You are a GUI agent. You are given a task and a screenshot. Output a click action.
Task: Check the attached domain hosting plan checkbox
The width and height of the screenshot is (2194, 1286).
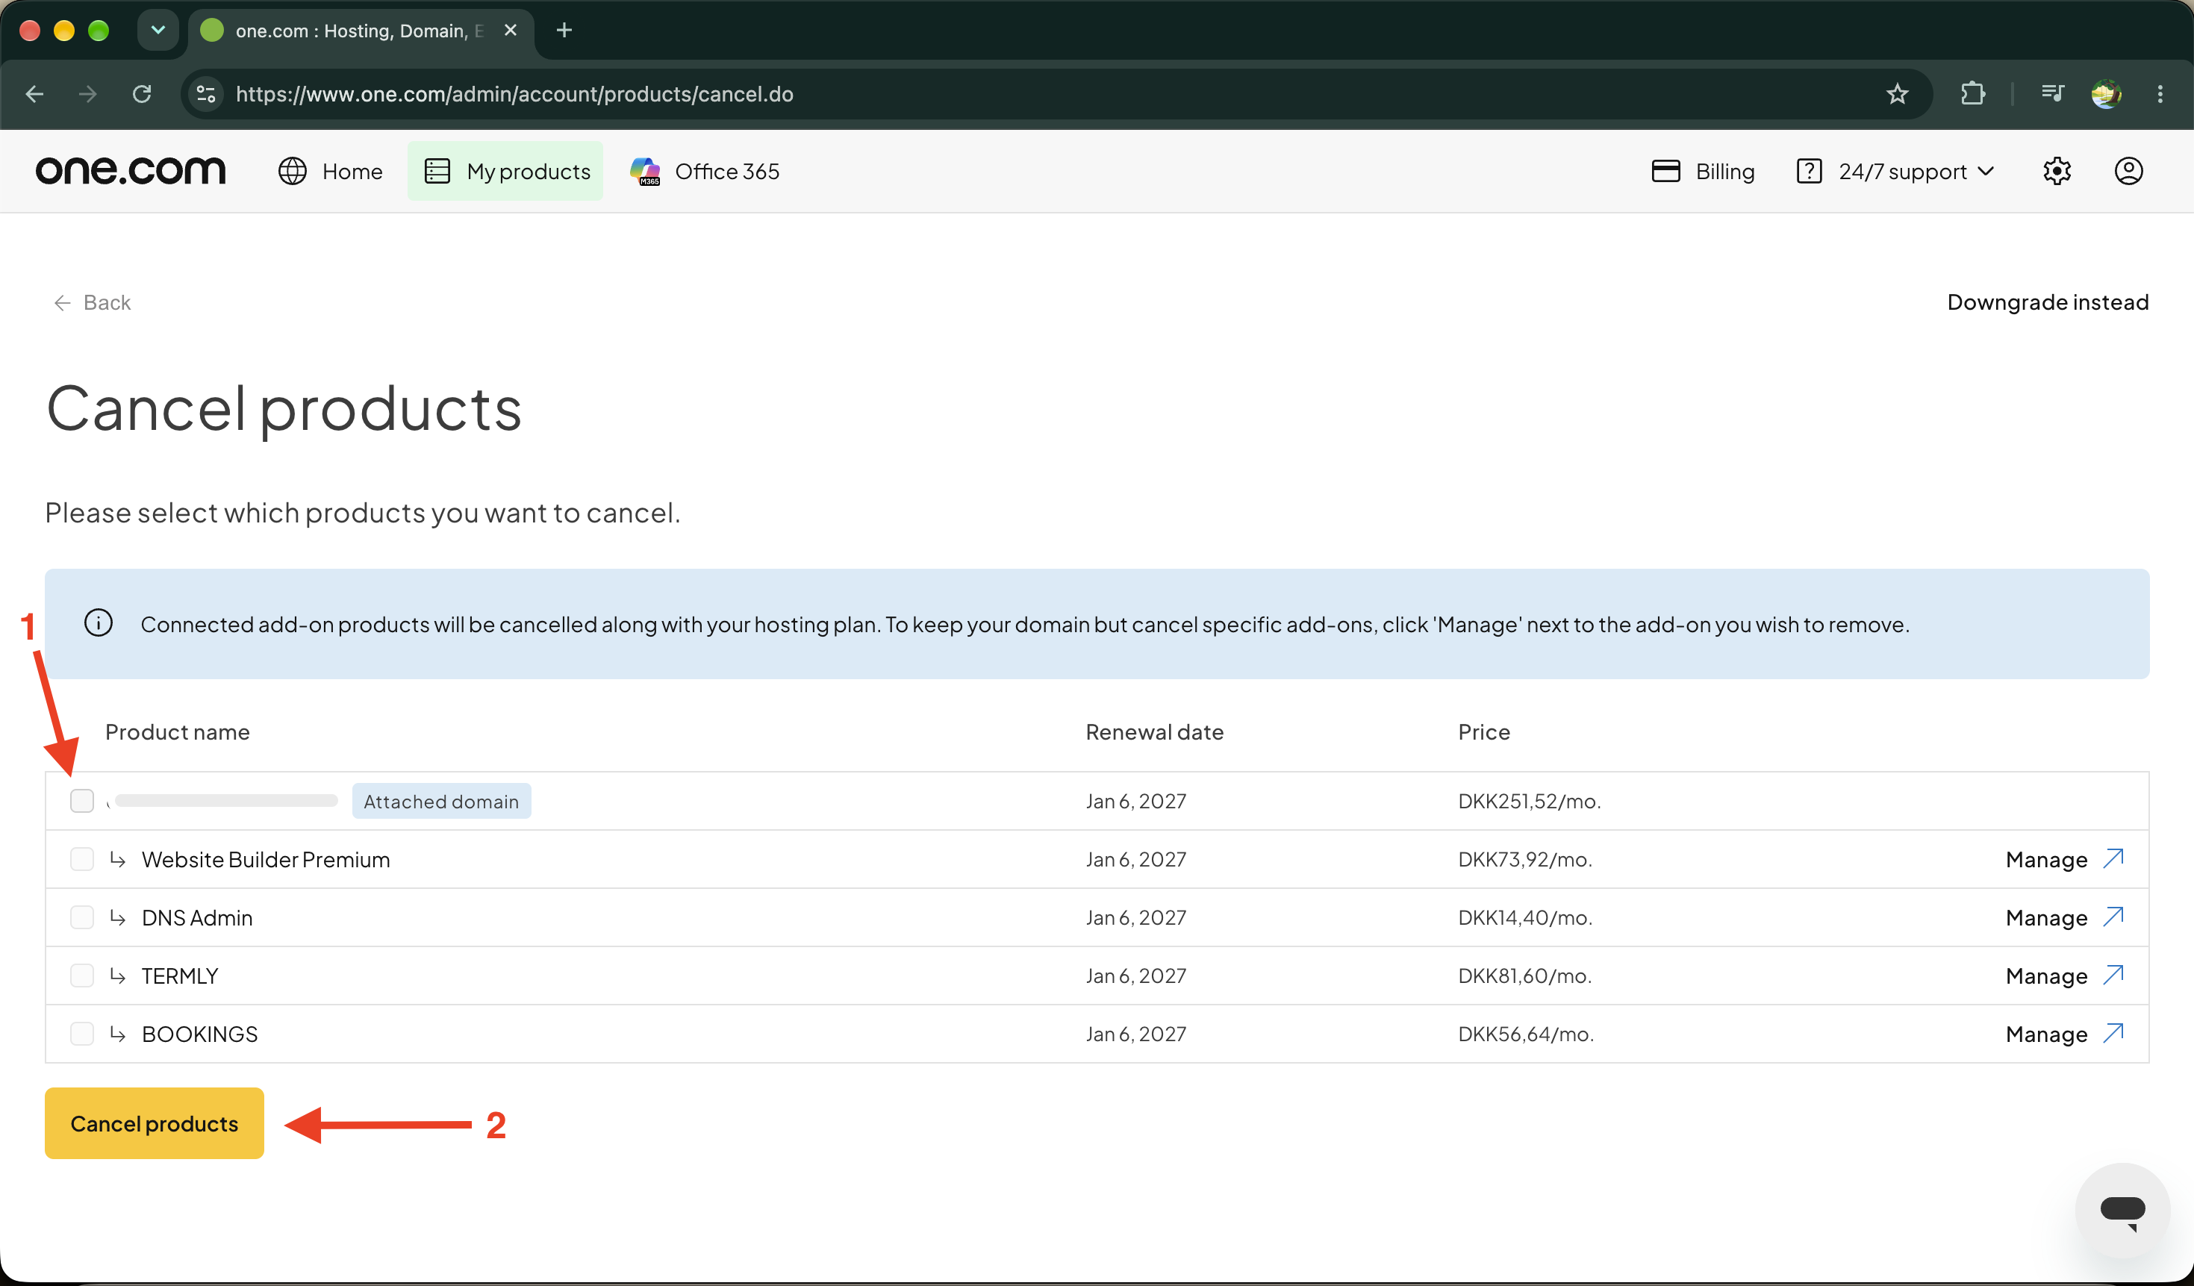[82, 801]
